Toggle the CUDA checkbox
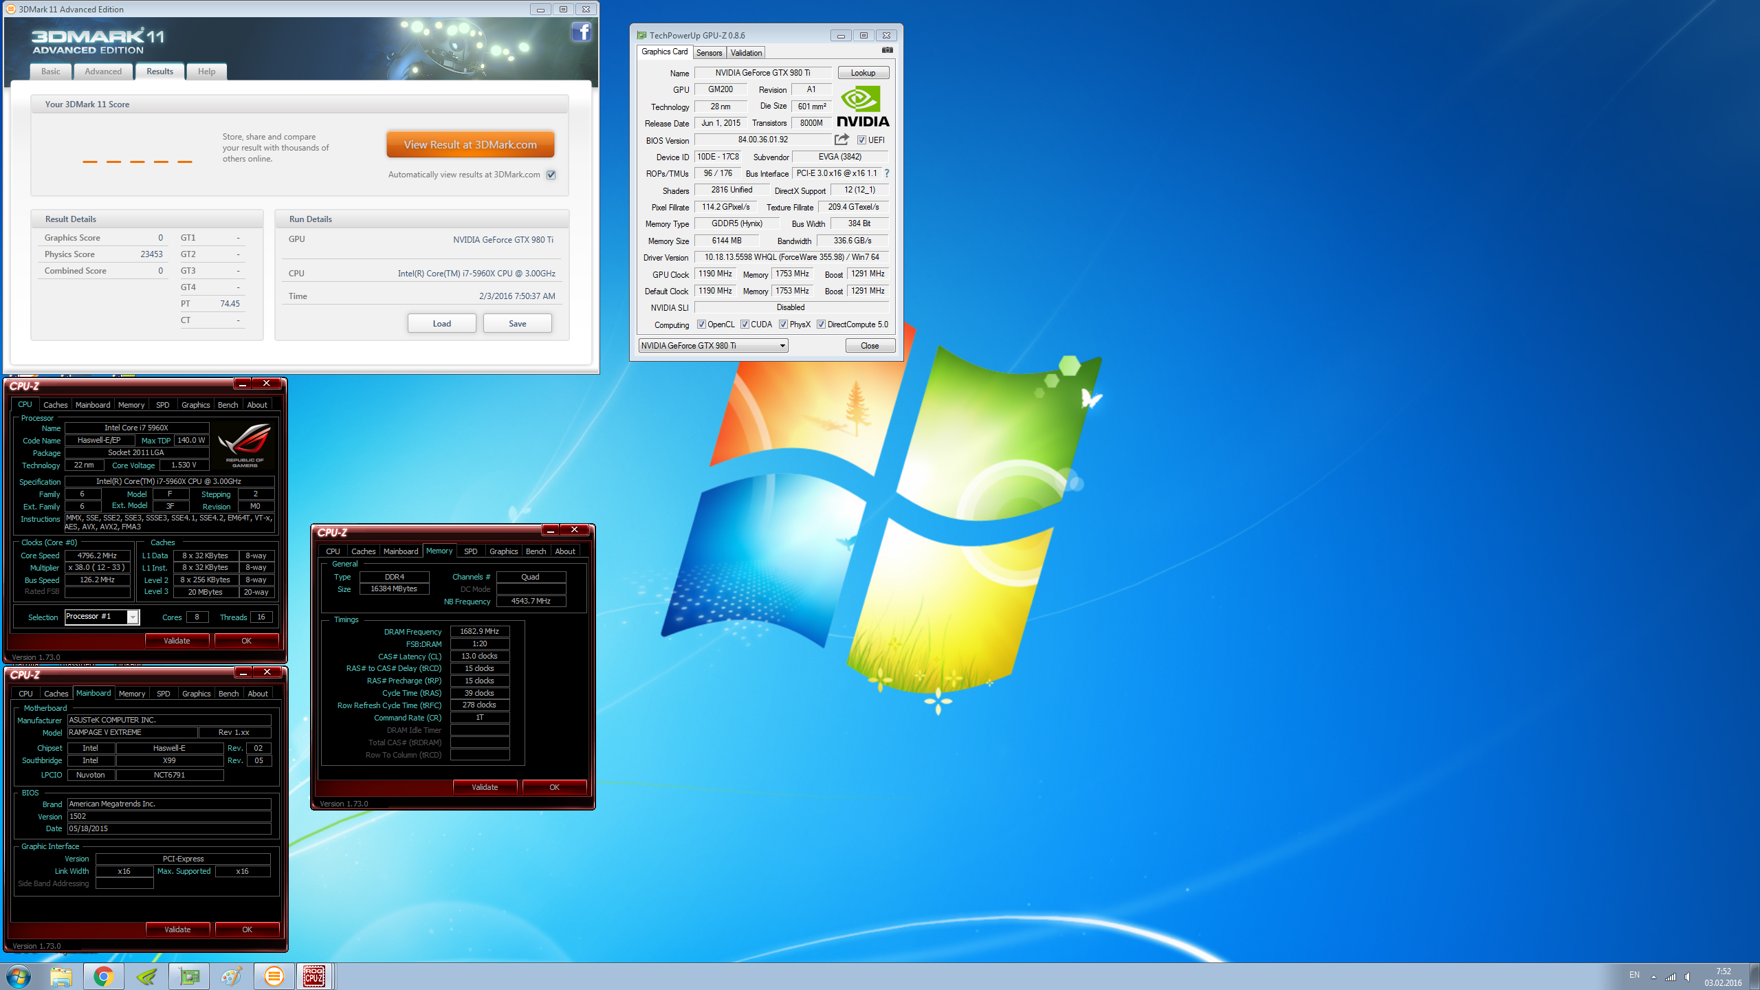The image size is (1760, 990). 745,324
